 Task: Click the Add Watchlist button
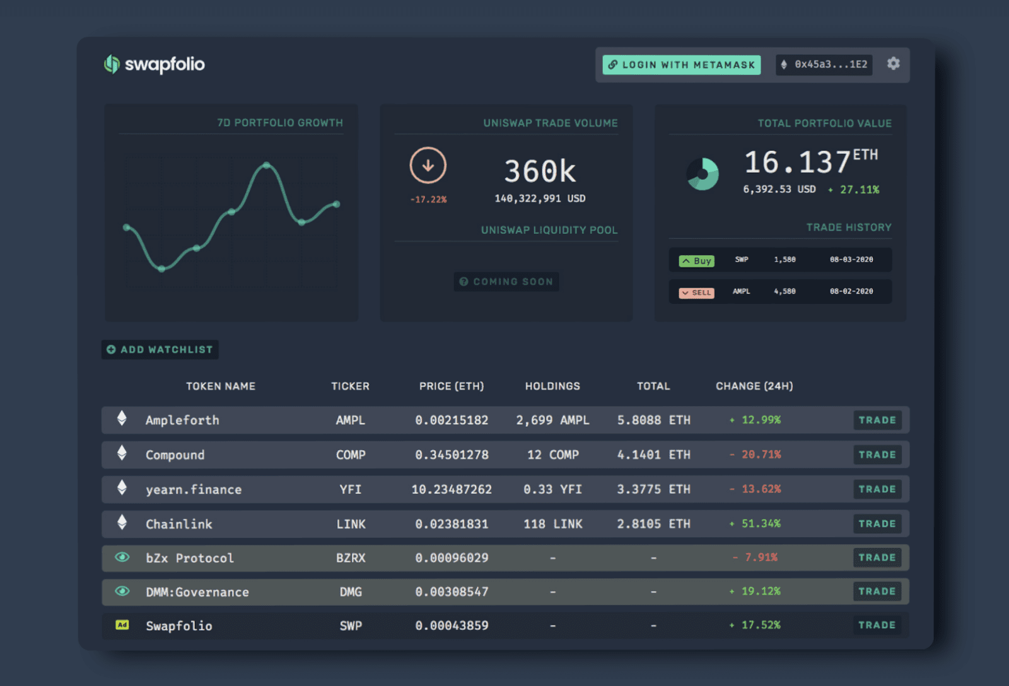click(160, 349)
